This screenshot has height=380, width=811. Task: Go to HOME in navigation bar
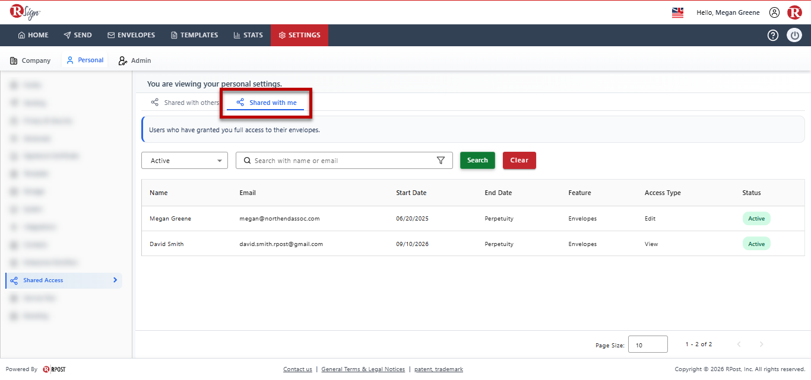point(33,35)
